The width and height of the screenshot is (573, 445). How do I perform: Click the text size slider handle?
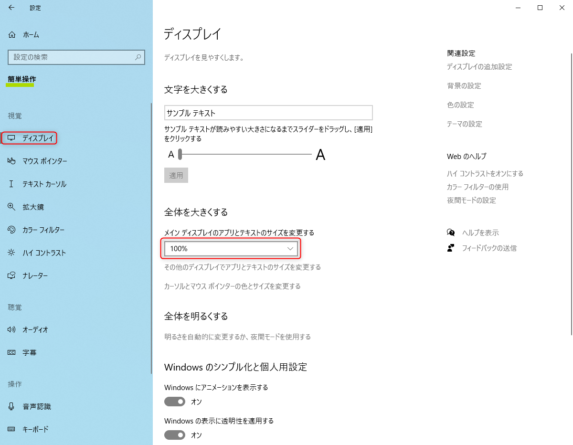[180, 154]
